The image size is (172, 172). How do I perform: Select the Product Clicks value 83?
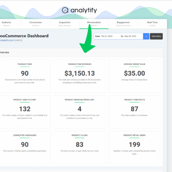(x=80, y=144)
